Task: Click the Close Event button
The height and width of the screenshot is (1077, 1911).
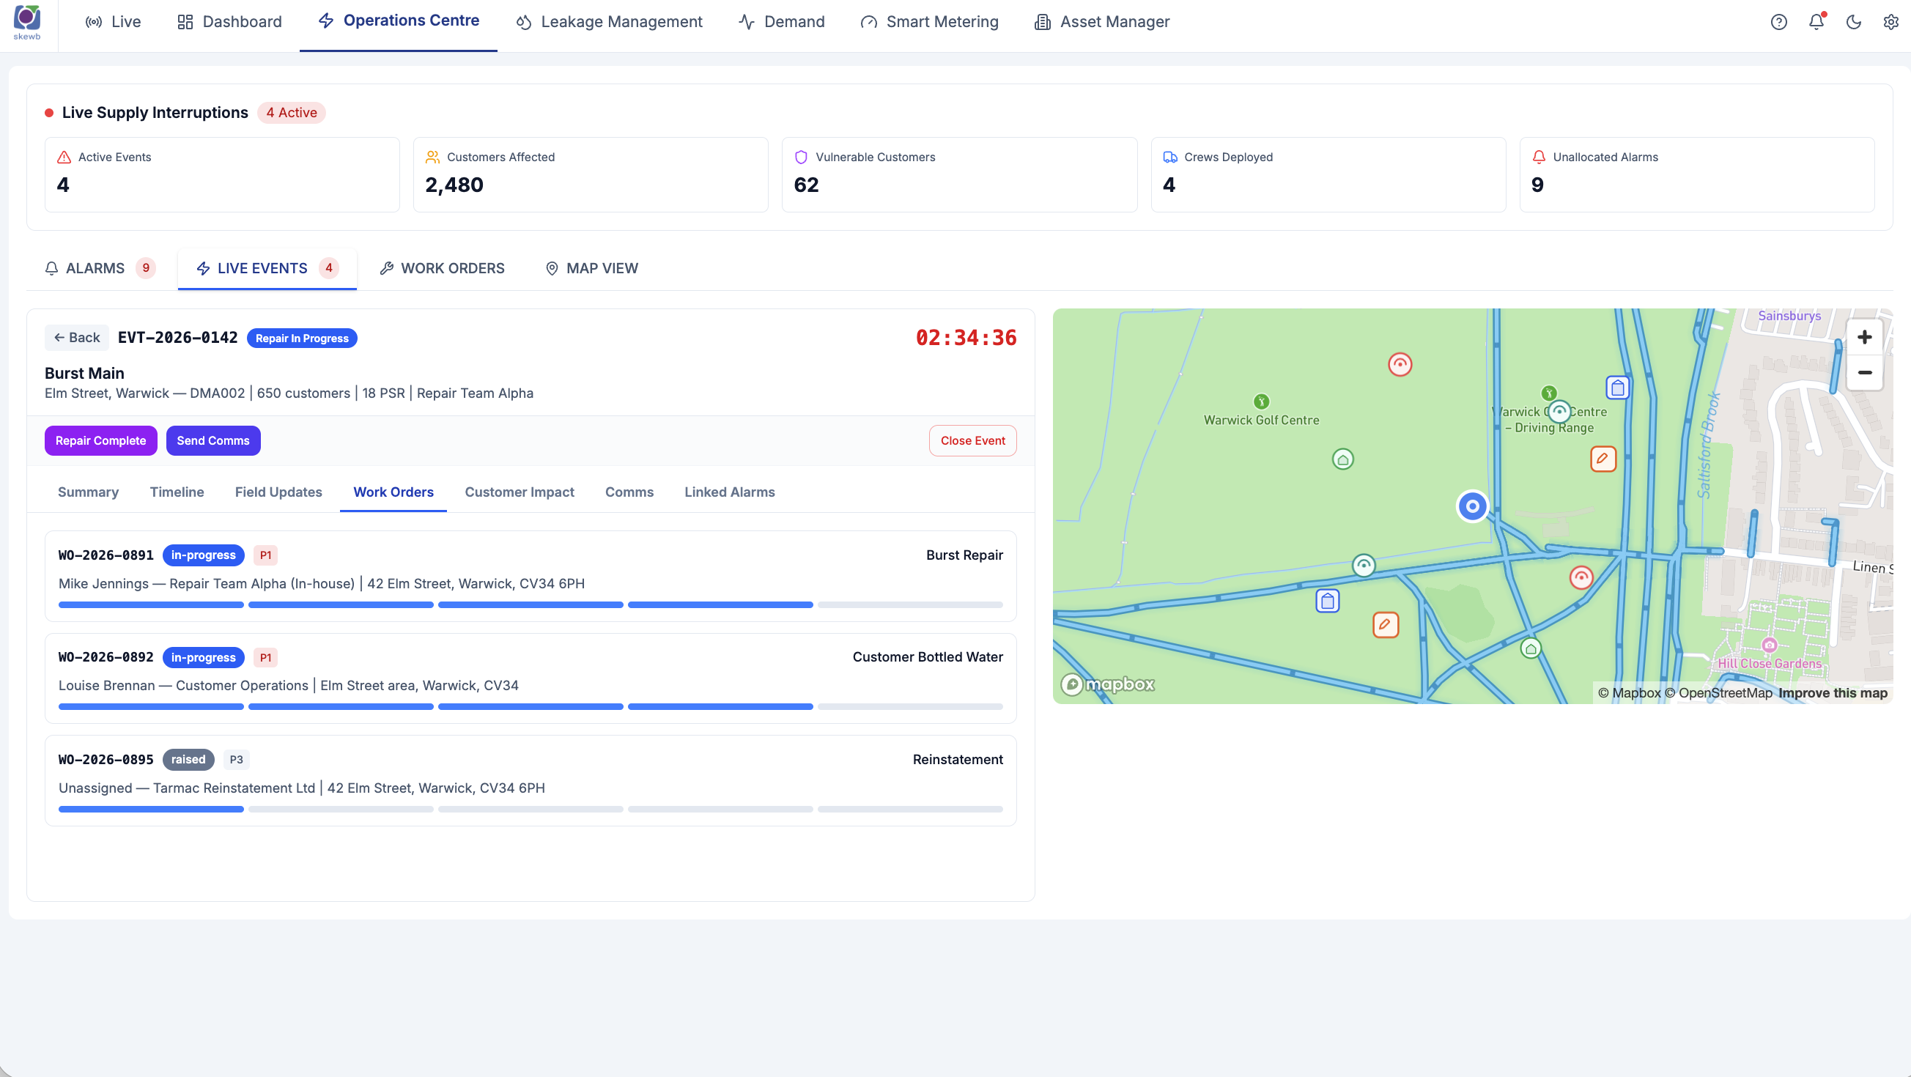Action: click(972, 440)
